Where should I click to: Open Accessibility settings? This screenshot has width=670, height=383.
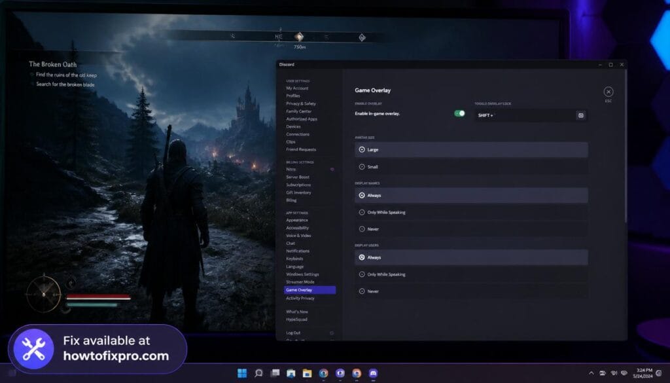point(298,228)
